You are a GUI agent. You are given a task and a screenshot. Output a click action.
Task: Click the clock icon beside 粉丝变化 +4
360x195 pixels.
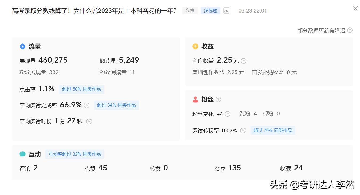[228, 114]
